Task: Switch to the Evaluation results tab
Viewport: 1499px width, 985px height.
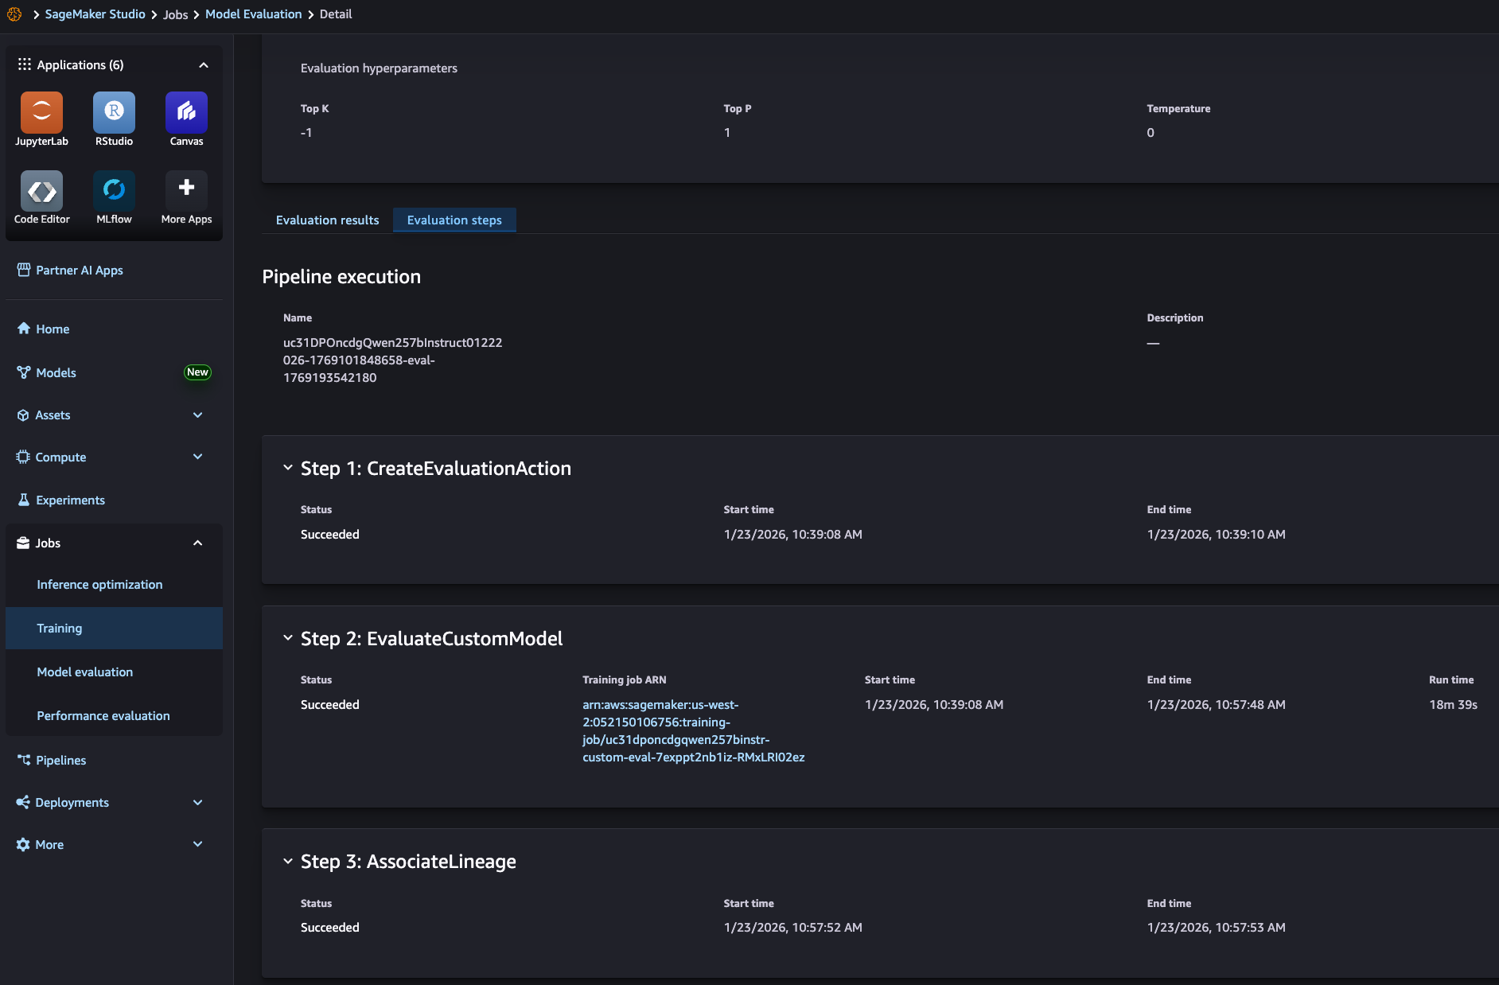Action: [327, 220]
